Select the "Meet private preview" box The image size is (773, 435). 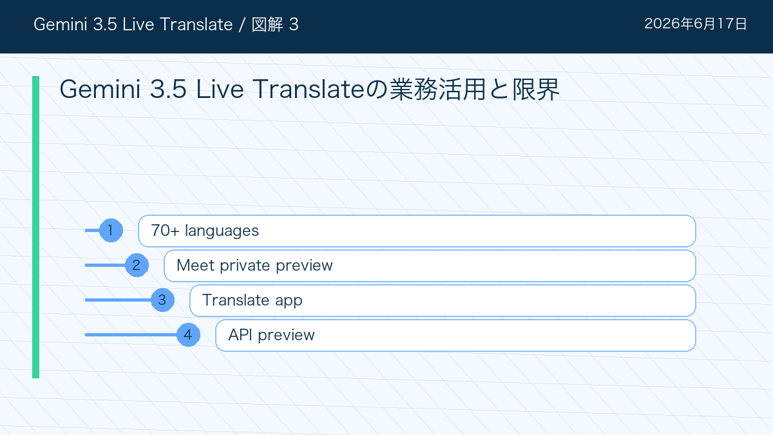430,266
